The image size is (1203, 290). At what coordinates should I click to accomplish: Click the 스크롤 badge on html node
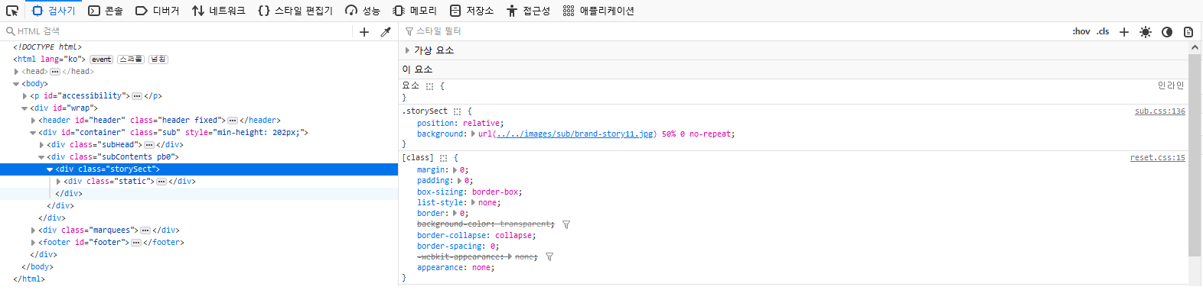(130, 59)
